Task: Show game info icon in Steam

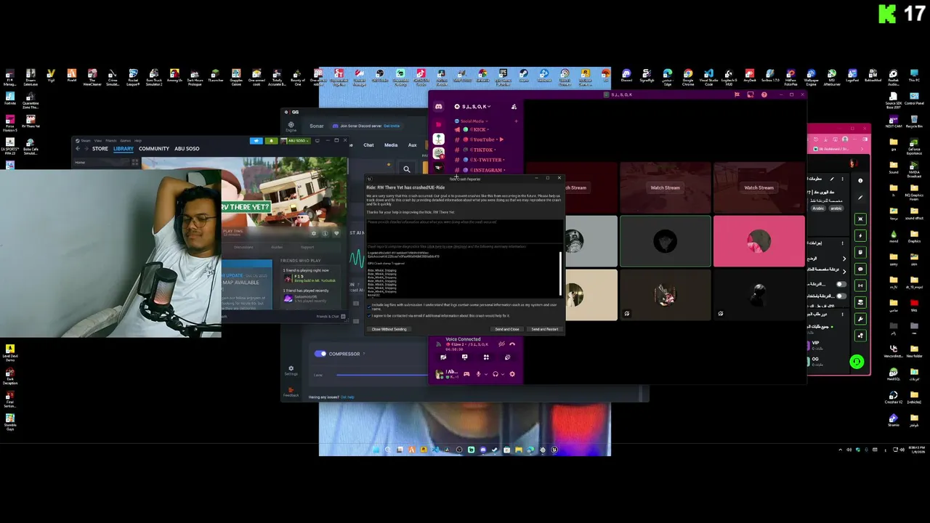Action: point(325,233)
